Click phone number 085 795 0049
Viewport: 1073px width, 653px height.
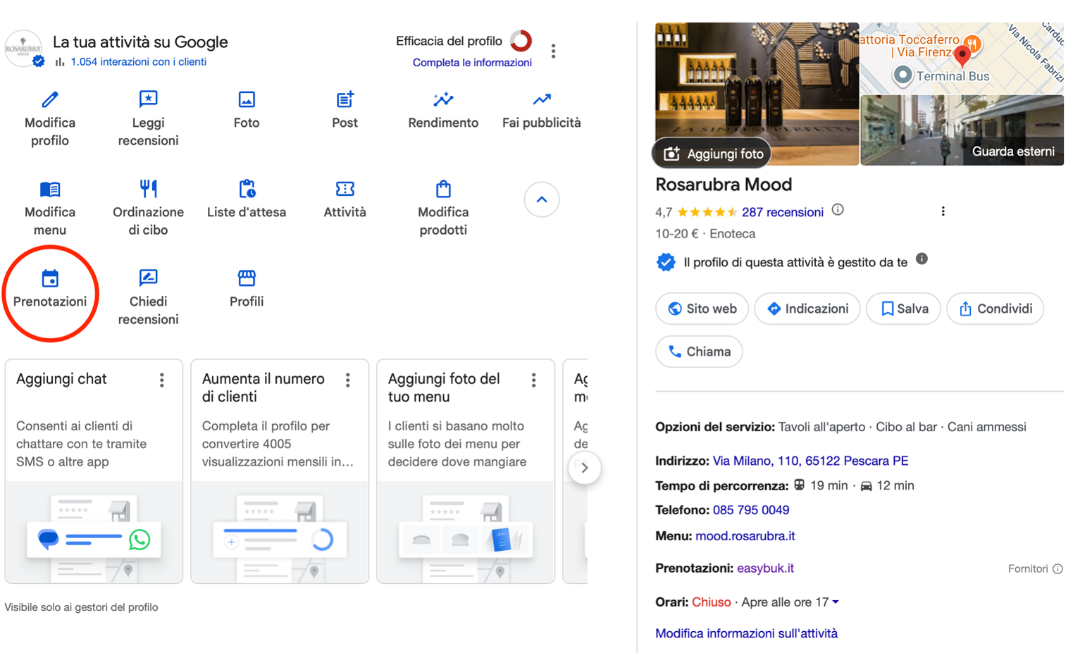point(751,510)
